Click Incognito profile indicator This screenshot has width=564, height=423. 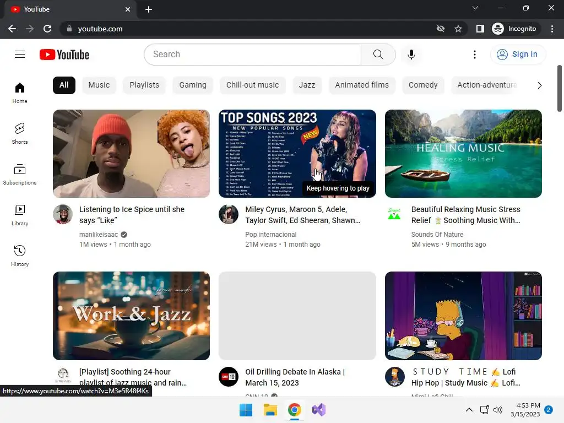point(514,29)
